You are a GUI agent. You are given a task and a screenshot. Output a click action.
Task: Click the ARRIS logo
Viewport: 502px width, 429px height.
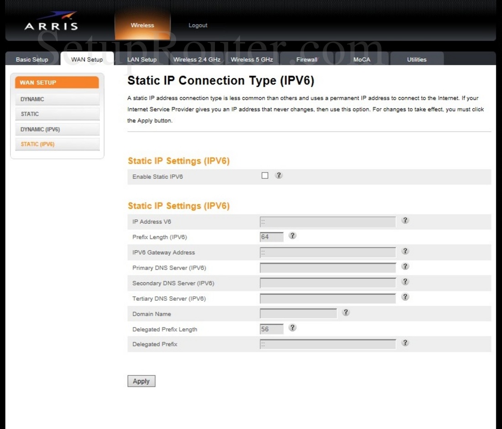coord(51,21)
